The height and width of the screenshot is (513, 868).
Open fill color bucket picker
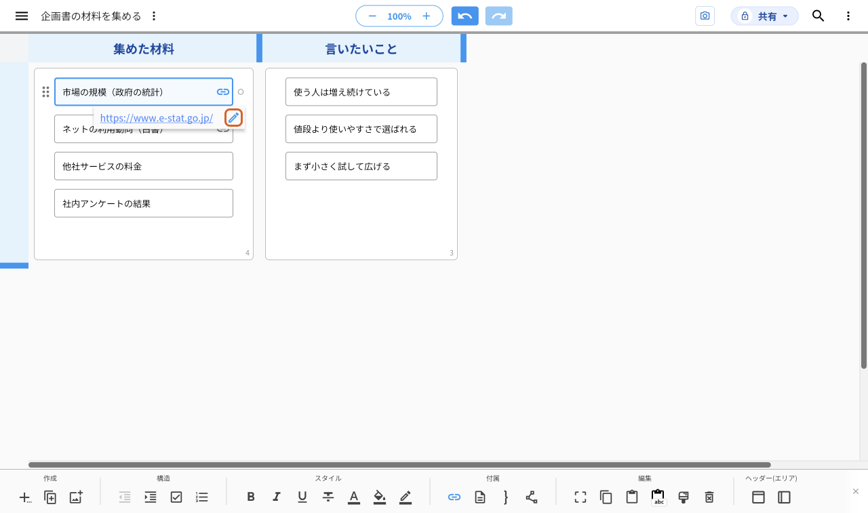[380, 497]
